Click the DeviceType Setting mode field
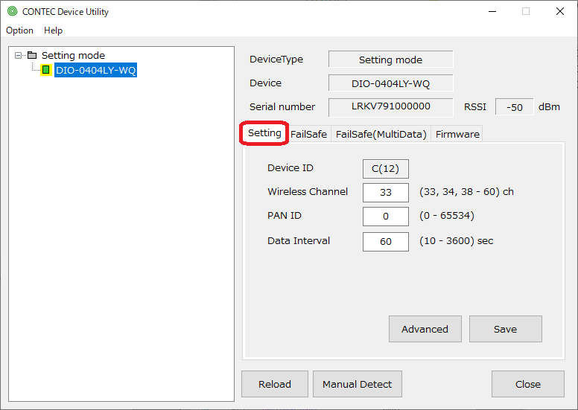578x410 pixels. pyautogui.click(x=391, y=60)
